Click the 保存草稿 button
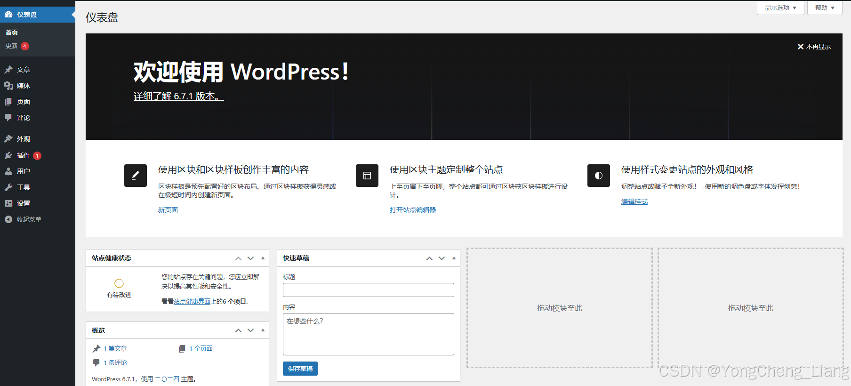The height and width of the screenshot is (386, 851). coord(300,369)
